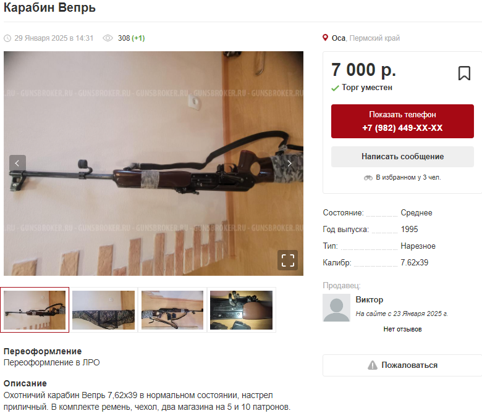Click the red location pin icon
The image size is (482, 416).
coord(325,38)
